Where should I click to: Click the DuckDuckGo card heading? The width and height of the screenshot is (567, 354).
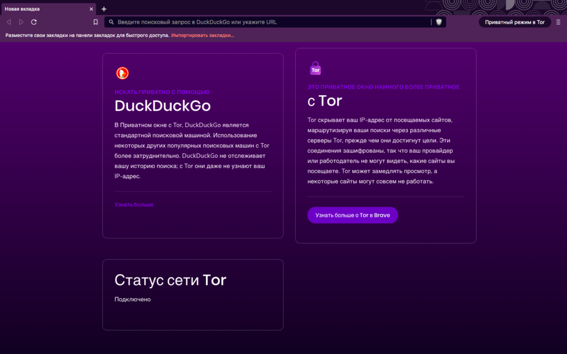(x=162, y=106)
